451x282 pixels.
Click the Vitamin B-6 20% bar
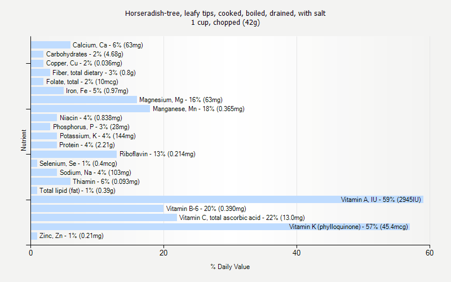coord(97,209)
